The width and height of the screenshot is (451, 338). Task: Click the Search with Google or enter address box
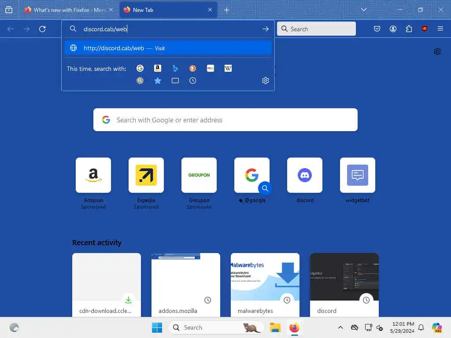pyautogui.click(x=225, y=120)
